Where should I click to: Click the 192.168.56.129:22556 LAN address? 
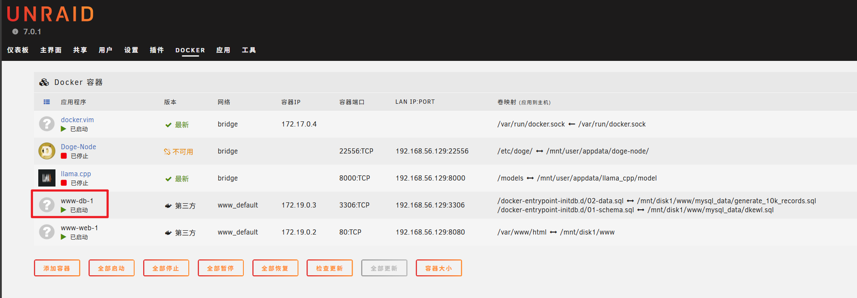tap(432, 151)
